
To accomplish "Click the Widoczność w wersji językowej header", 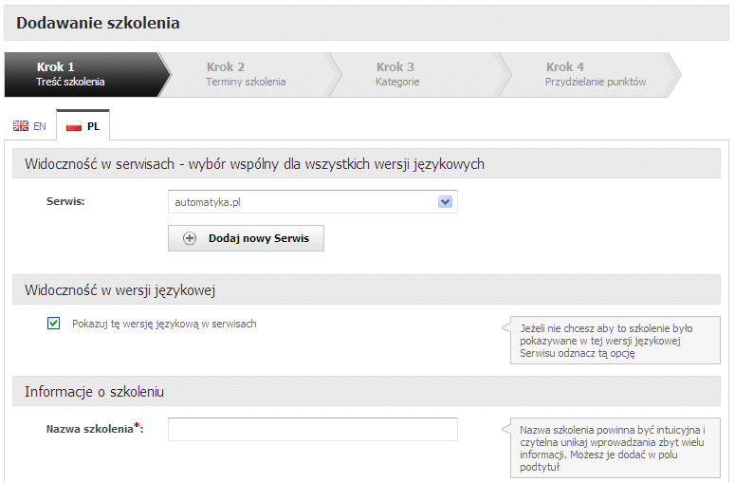I will click(366, 289).
